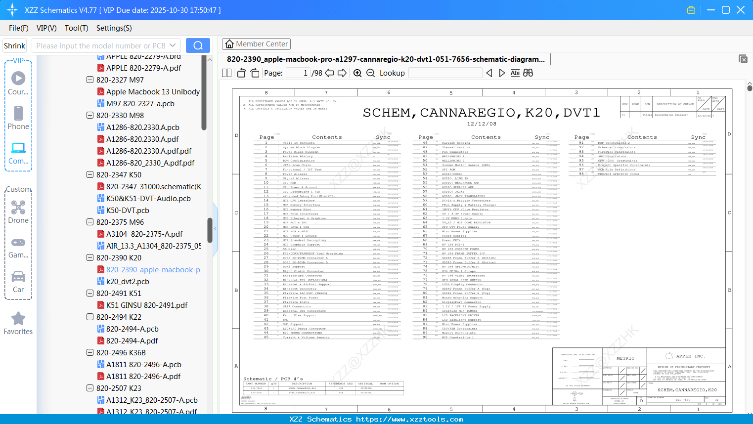Open 820-2494-A.pcb
753x424 pixels.
click(x=133, y=329)
